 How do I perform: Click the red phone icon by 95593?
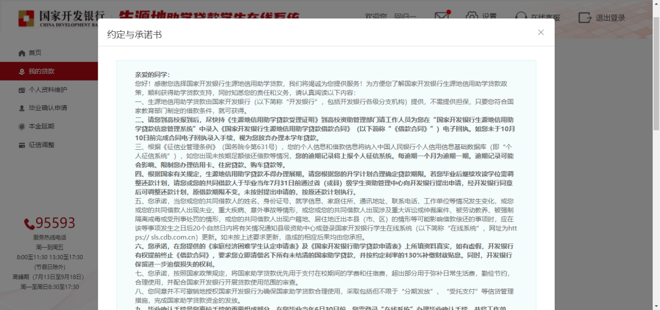pos(29,224)
